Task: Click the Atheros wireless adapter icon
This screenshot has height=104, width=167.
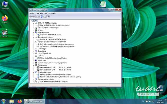Action: 38,74
